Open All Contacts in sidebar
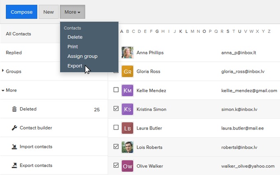The image size is (280, 175). tap(19, 34)
